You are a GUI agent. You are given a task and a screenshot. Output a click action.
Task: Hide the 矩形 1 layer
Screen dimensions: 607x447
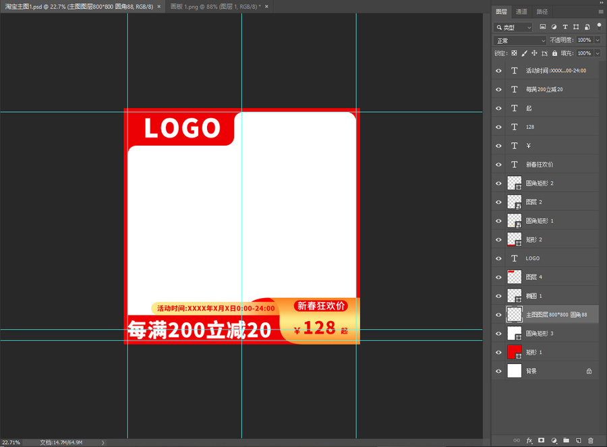498,352
